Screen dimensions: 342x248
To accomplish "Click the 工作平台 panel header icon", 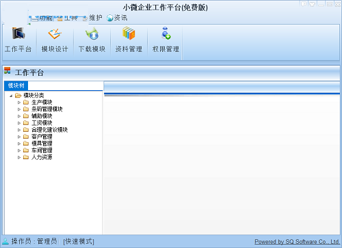I will pos(8,70).
